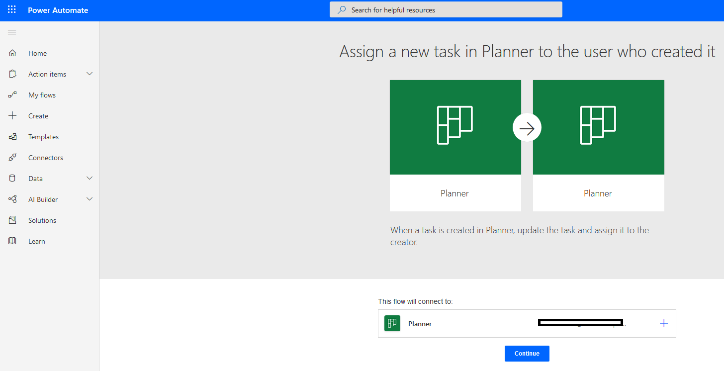This screenshot has height=371, width=724.
Task: Click the Connectors plug icon
Action: (12, 158)
